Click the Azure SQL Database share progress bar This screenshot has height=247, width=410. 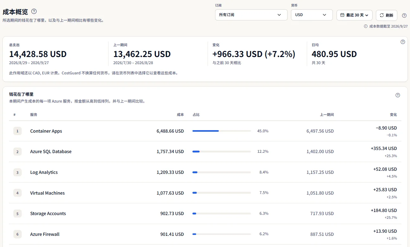(x=222, y=152)
